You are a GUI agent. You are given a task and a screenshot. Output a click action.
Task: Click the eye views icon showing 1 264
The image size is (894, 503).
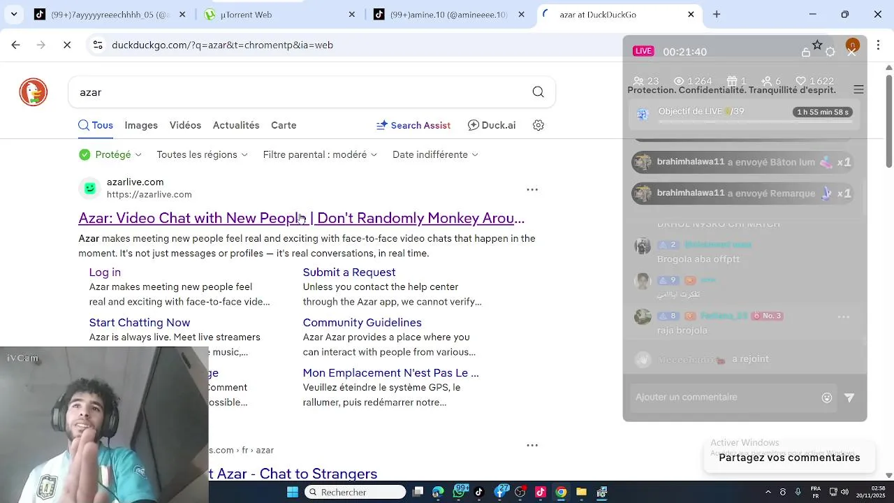[x=679, y=81]
